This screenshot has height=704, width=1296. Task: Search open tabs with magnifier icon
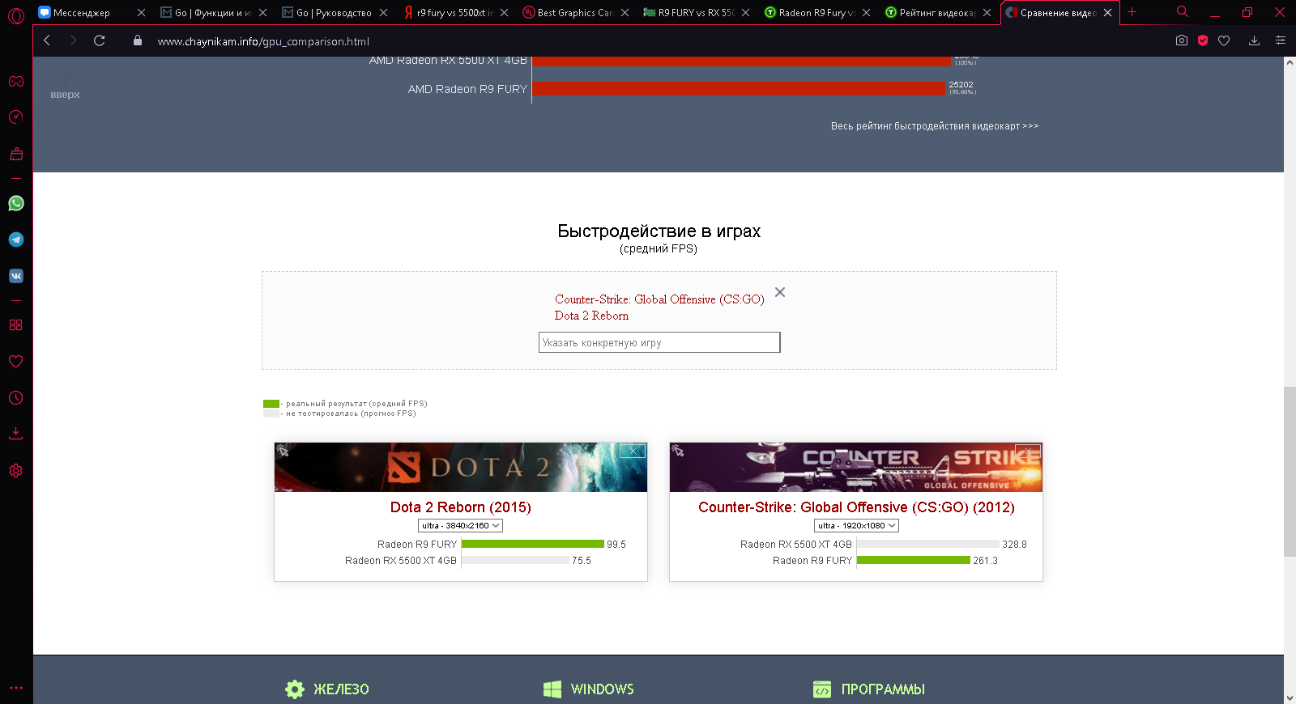(x=1183, y=12)
